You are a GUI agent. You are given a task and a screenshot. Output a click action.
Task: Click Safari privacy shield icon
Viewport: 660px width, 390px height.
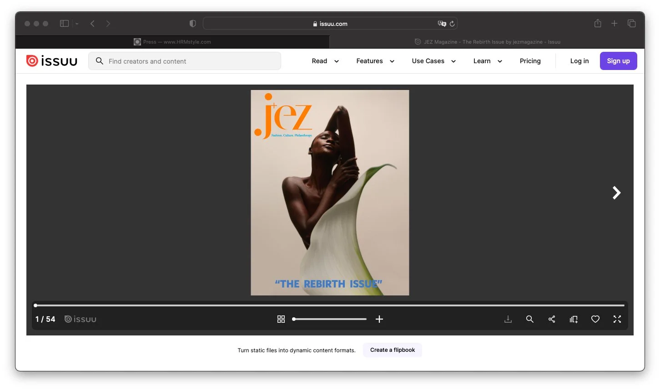click(x=192, y=23)
